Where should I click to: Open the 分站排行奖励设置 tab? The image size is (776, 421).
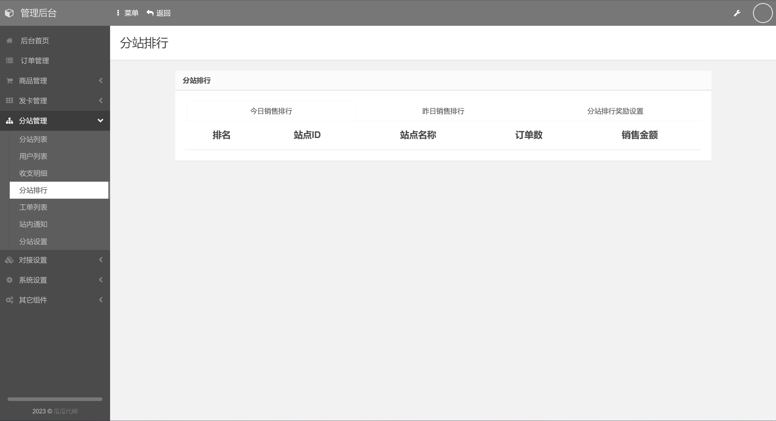pyautogui.click(x=615, y=111)
